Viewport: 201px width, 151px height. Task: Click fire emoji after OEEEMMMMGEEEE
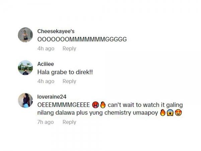click(103, 105)
